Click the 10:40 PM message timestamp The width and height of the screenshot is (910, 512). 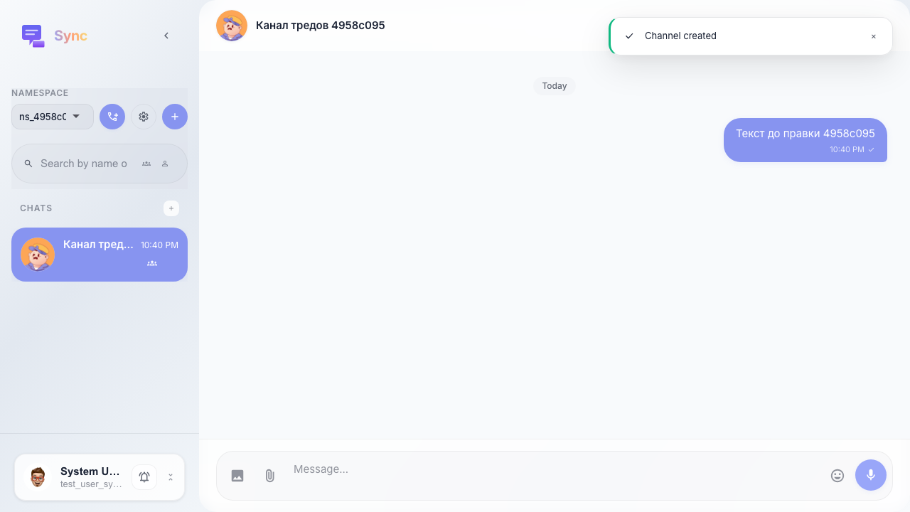tap(847, 149)
